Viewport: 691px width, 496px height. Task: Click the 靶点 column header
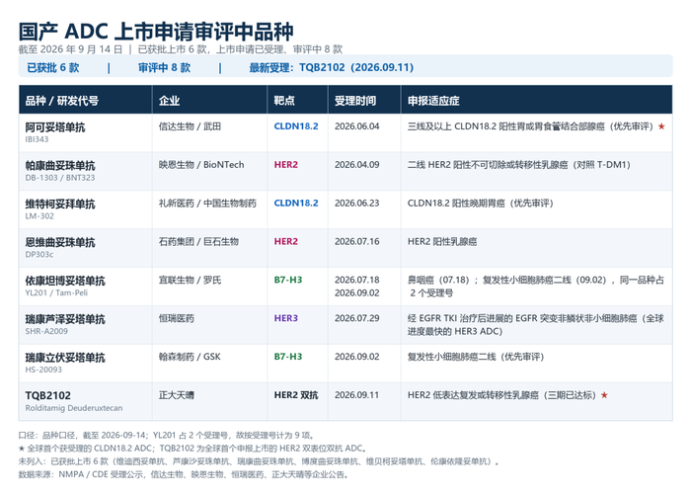284,101
